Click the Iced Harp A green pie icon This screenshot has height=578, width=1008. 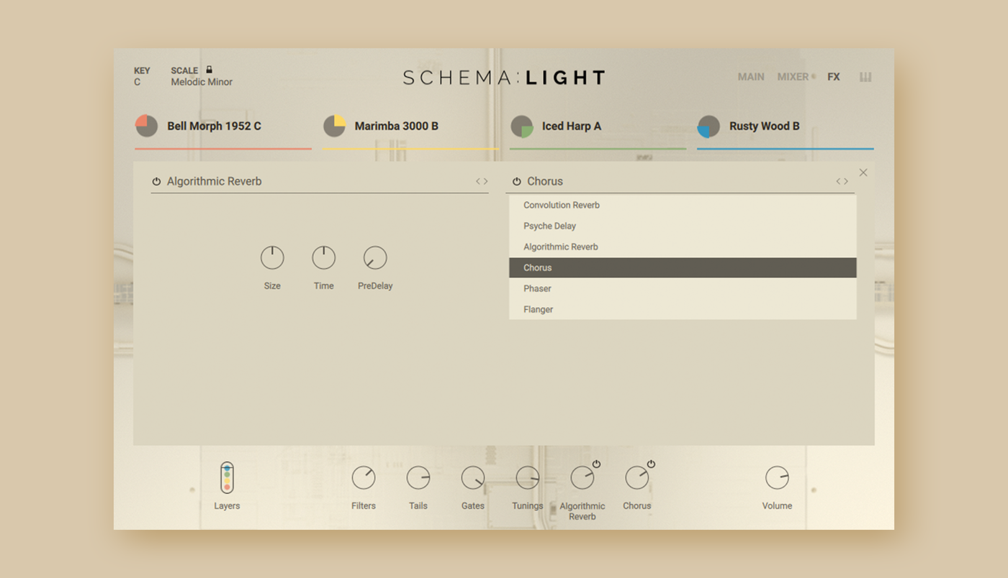click(522, 126)
